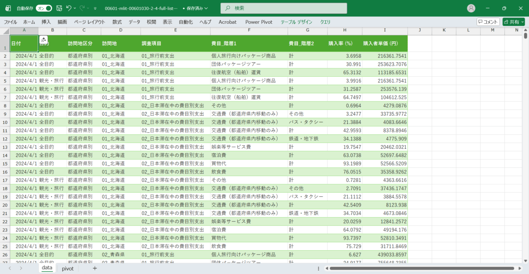Click the 共有 share button
The image size is (529, 274).
click(514, 22)
